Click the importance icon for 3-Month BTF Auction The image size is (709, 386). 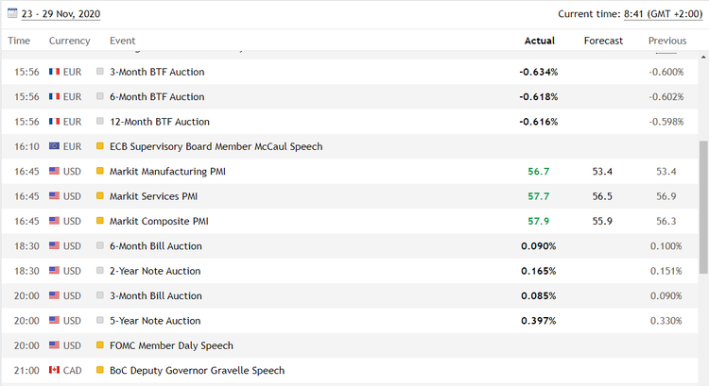point(100,72)
